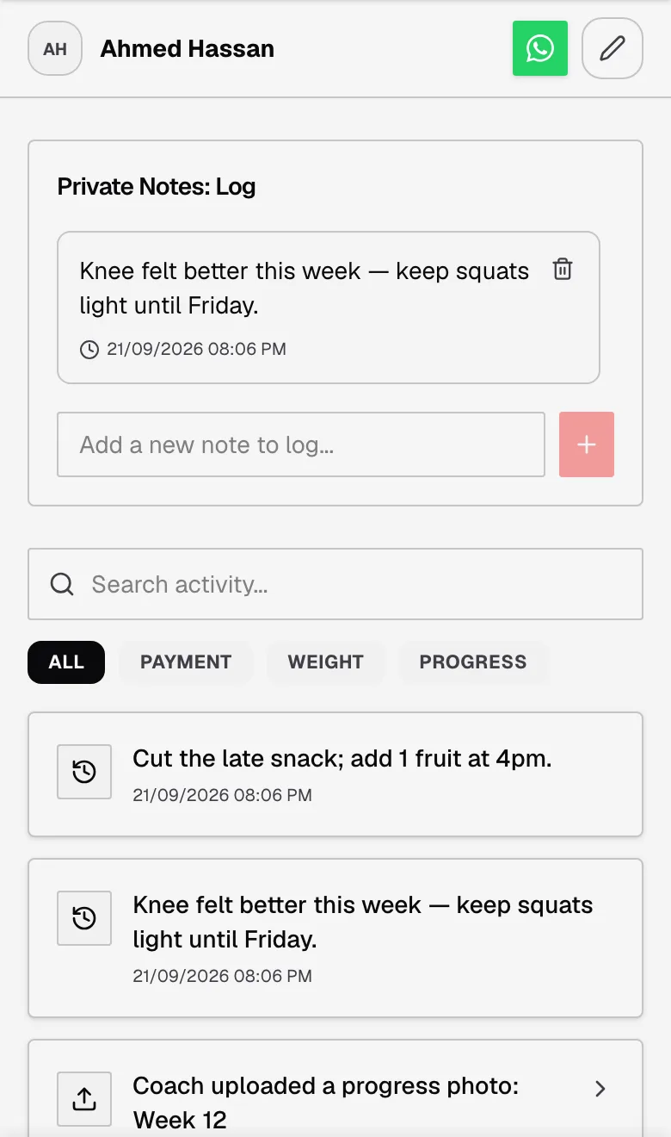Select the ALL filter tab

click(66, 662)
